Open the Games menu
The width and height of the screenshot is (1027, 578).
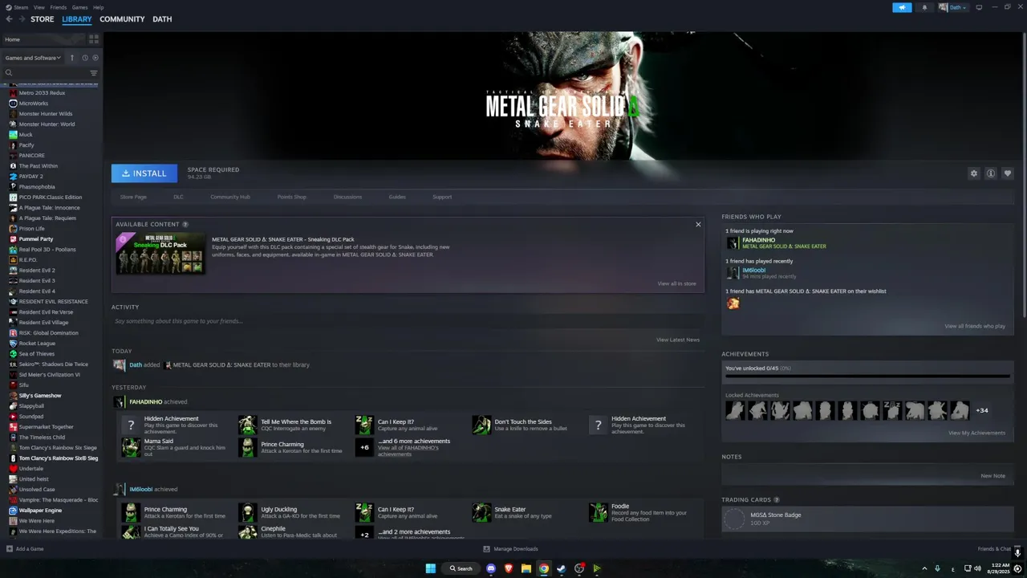80,7
